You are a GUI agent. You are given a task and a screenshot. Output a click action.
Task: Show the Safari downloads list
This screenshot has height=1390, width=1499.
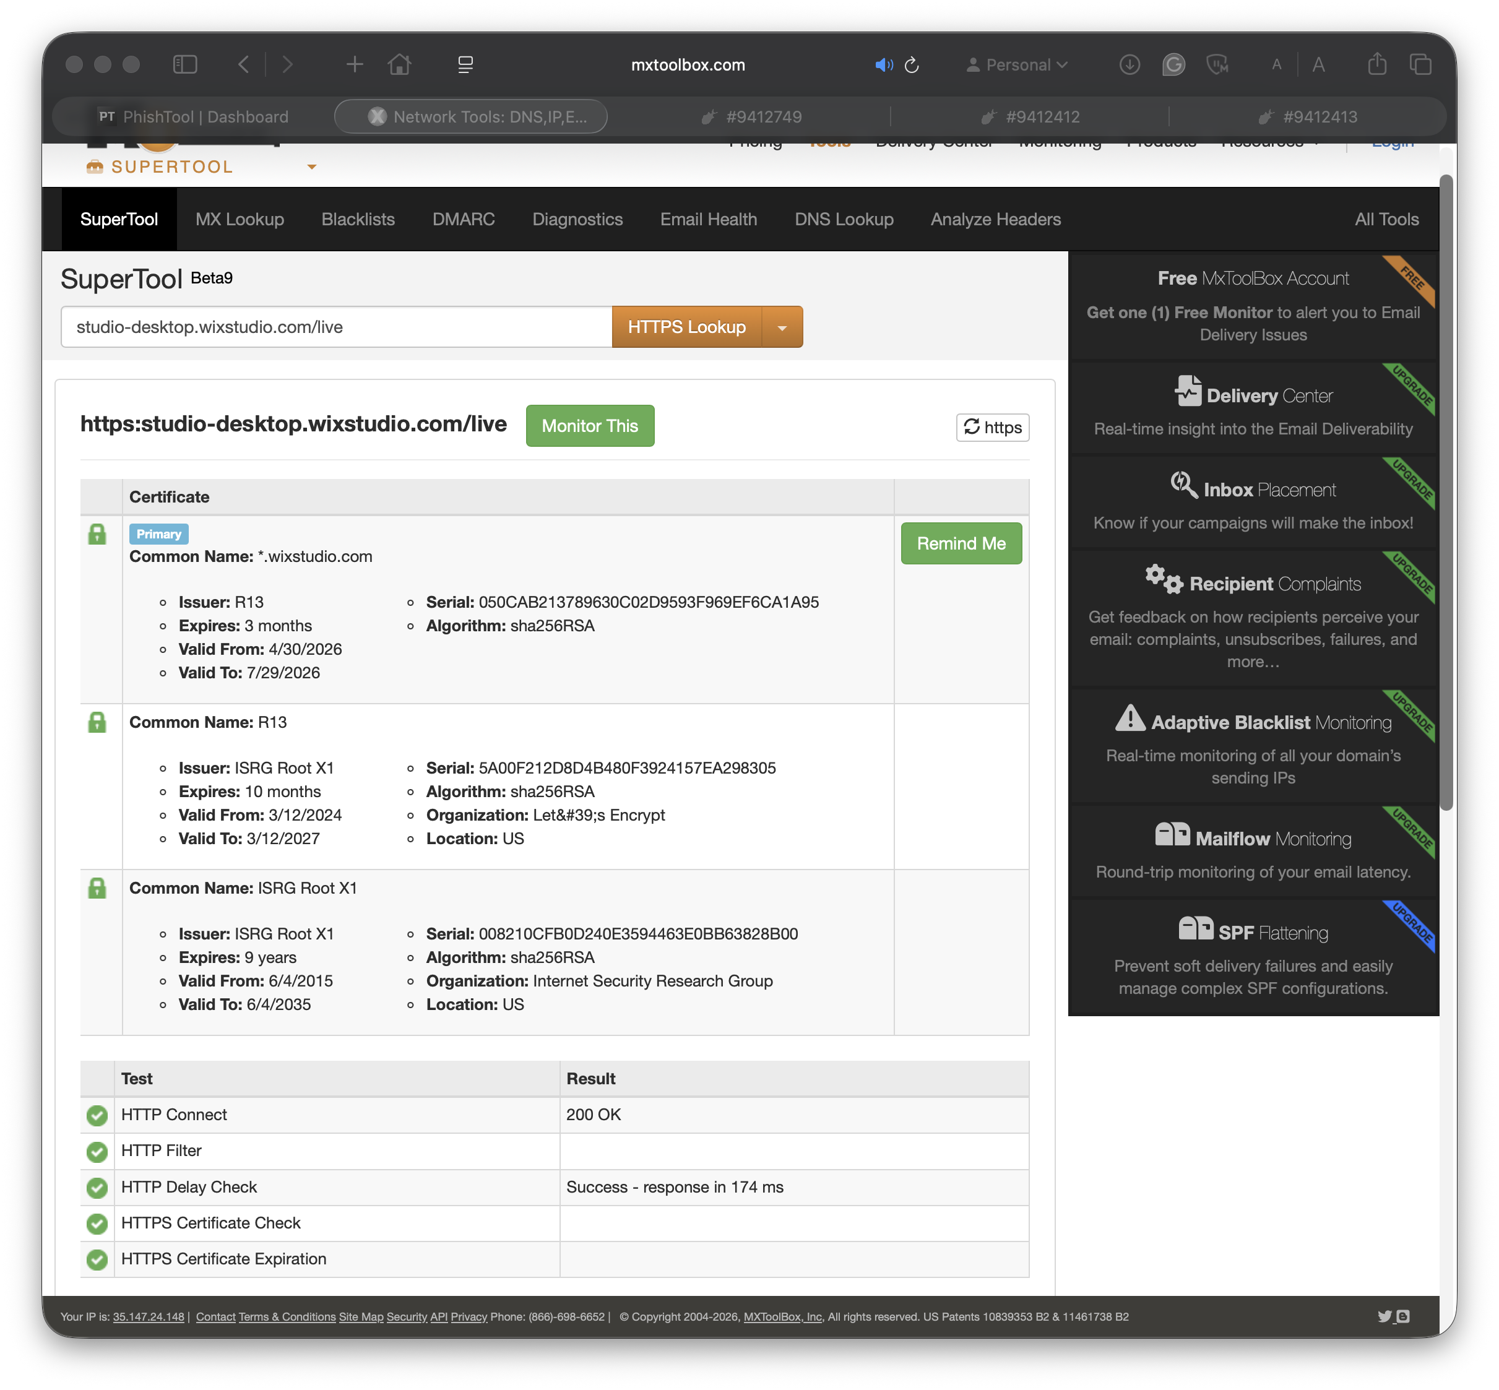[x=1129, y=65]
